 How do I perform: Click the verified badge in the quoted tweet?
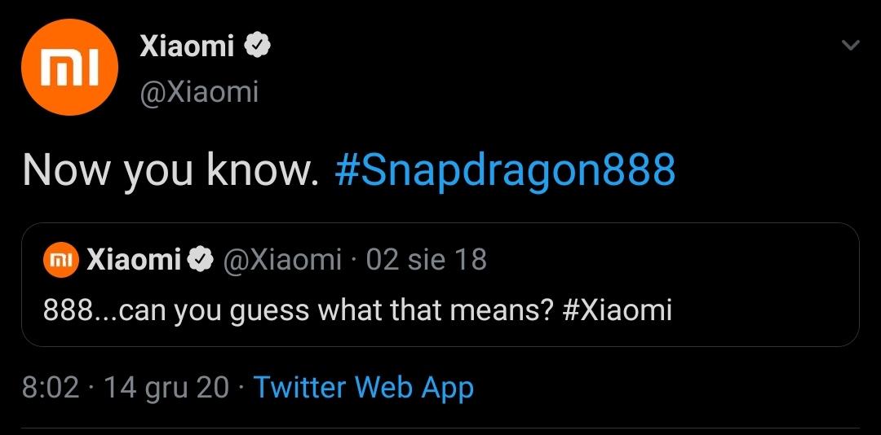coord(201,260)
